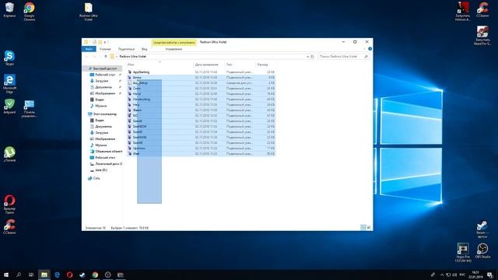Viewport: 498px width, 280px height.
Task: Switch to details view in status bar
Action: (x=363, y=227)
